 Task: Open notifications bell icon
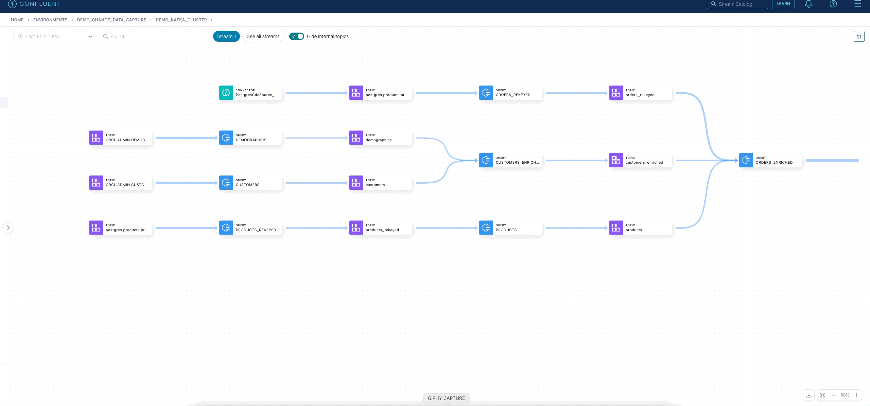(x=809, y=4)
